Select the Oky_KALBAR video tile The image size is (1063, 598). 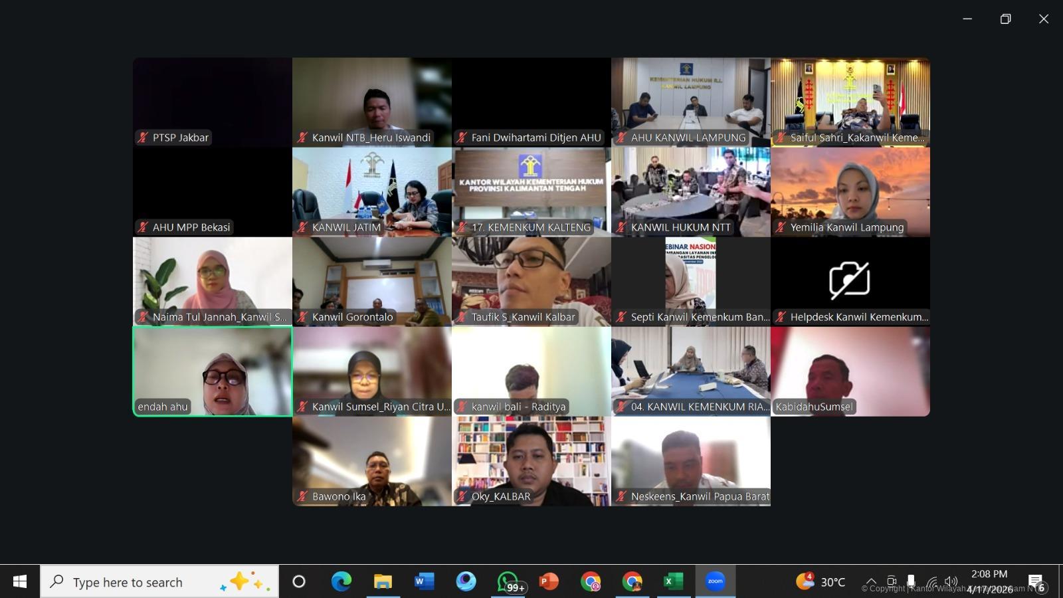531,461
